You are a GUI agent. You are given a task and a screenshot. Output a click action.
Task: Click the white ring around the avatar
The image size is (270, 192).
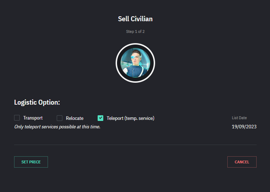tap(135, 45)
